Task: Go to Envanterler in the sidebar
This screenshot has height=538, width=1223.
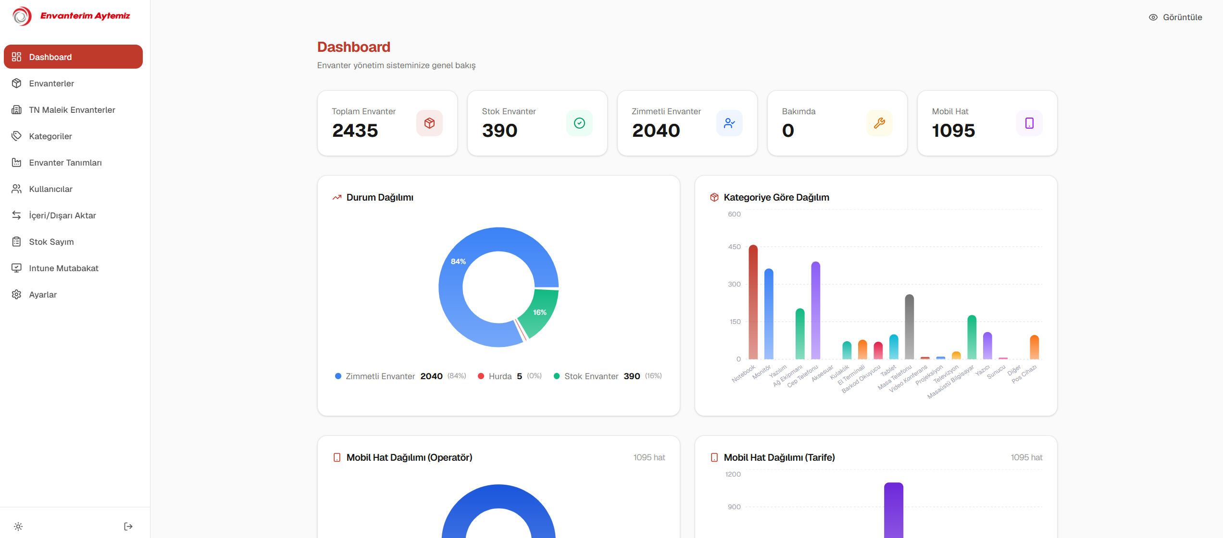Action: [73, 83]
